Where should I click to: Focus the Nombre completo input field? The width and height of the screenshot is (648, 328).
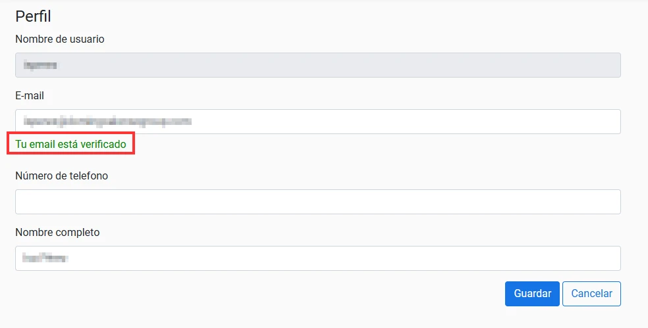click(x=318, y=258)
